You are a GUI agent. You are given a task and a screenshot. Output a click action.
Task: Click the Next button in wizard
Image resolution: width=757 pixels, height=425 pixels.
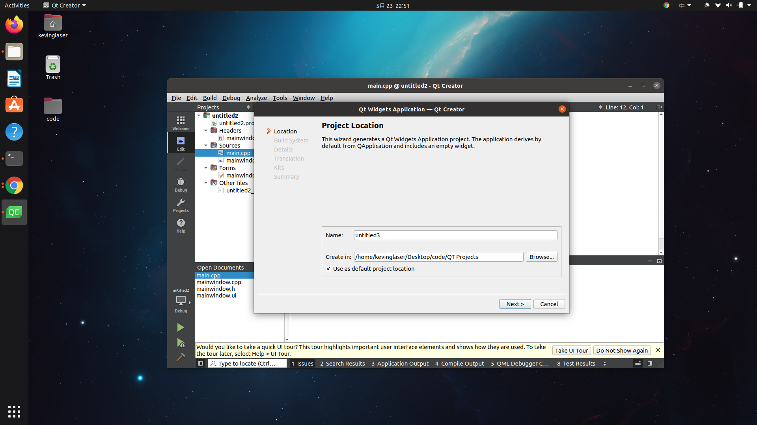point(515,303)
